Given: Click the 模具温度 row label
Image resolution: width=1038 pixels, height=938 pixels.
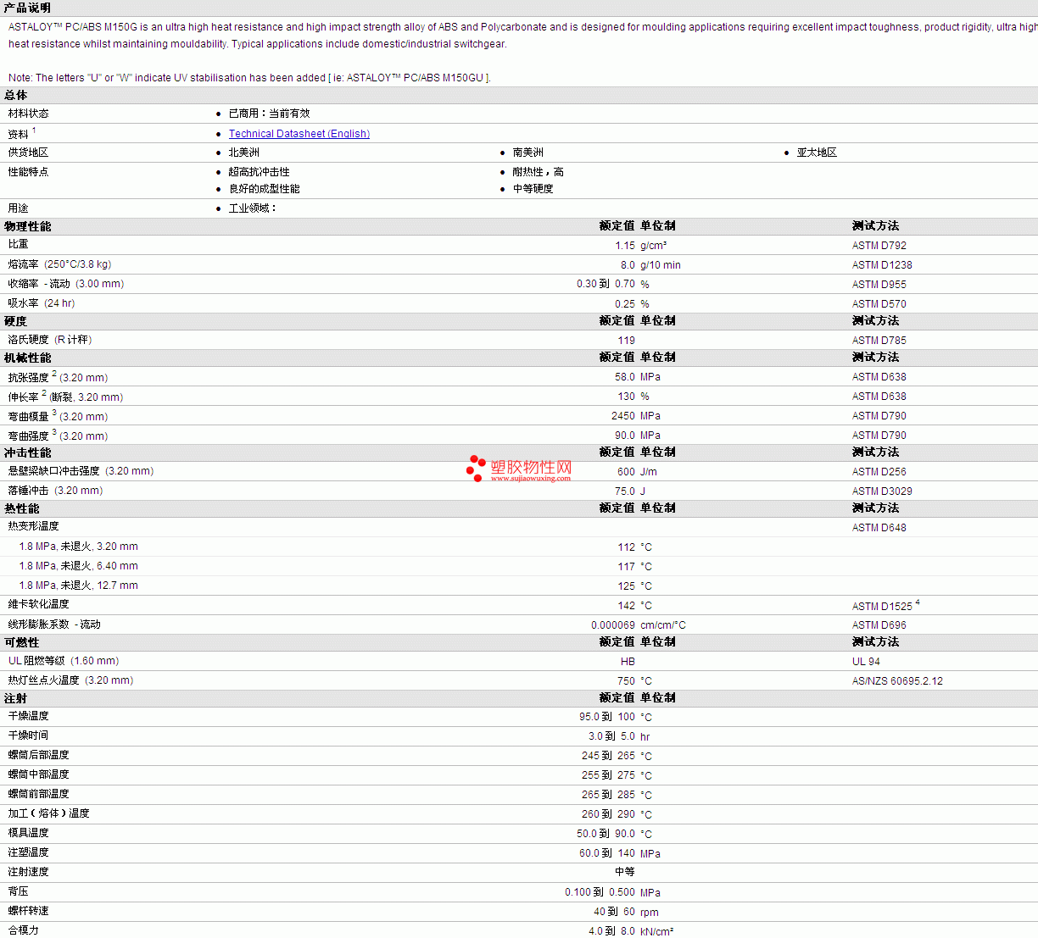Looking at the screenshot, I should (29, 833).
